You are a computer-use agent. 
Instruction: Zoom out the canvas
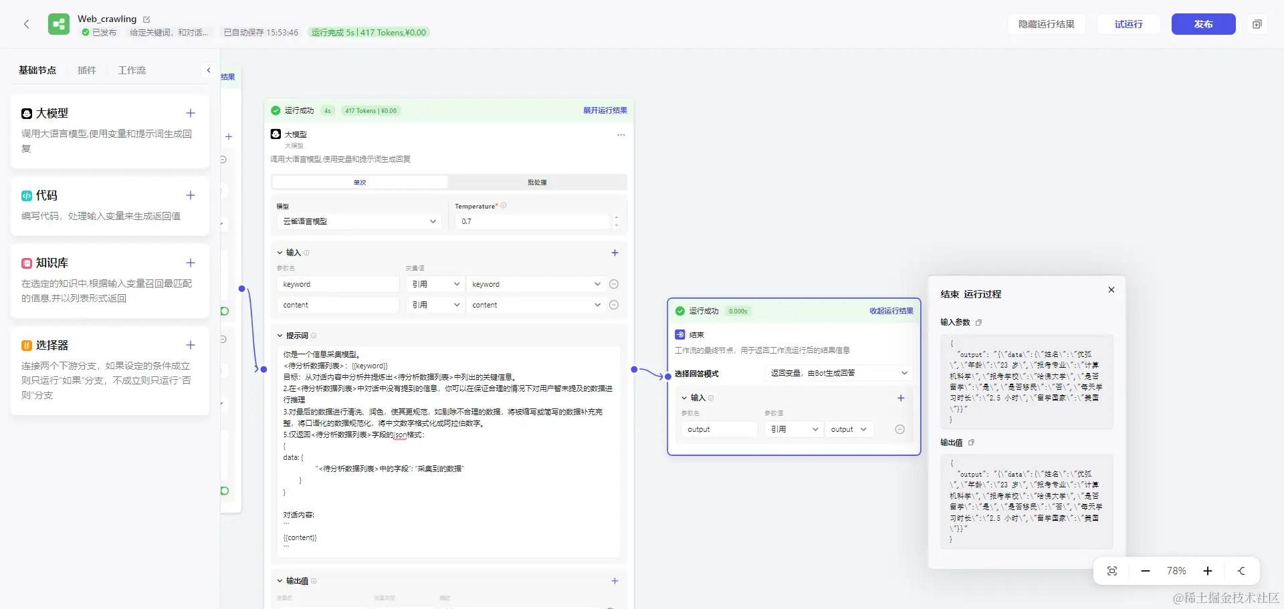click(x=1146, y=571)
